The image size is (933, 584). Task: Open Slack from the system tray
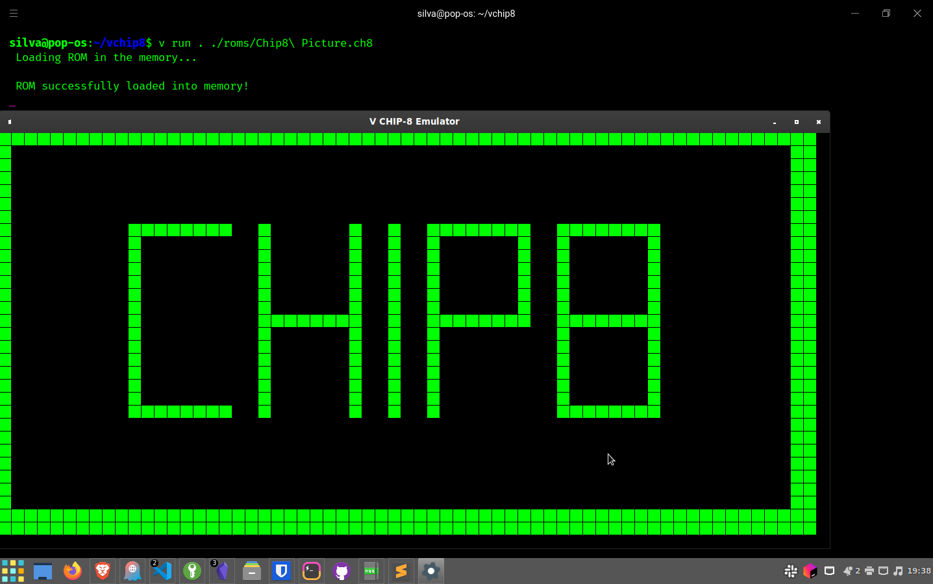point(791,571)
